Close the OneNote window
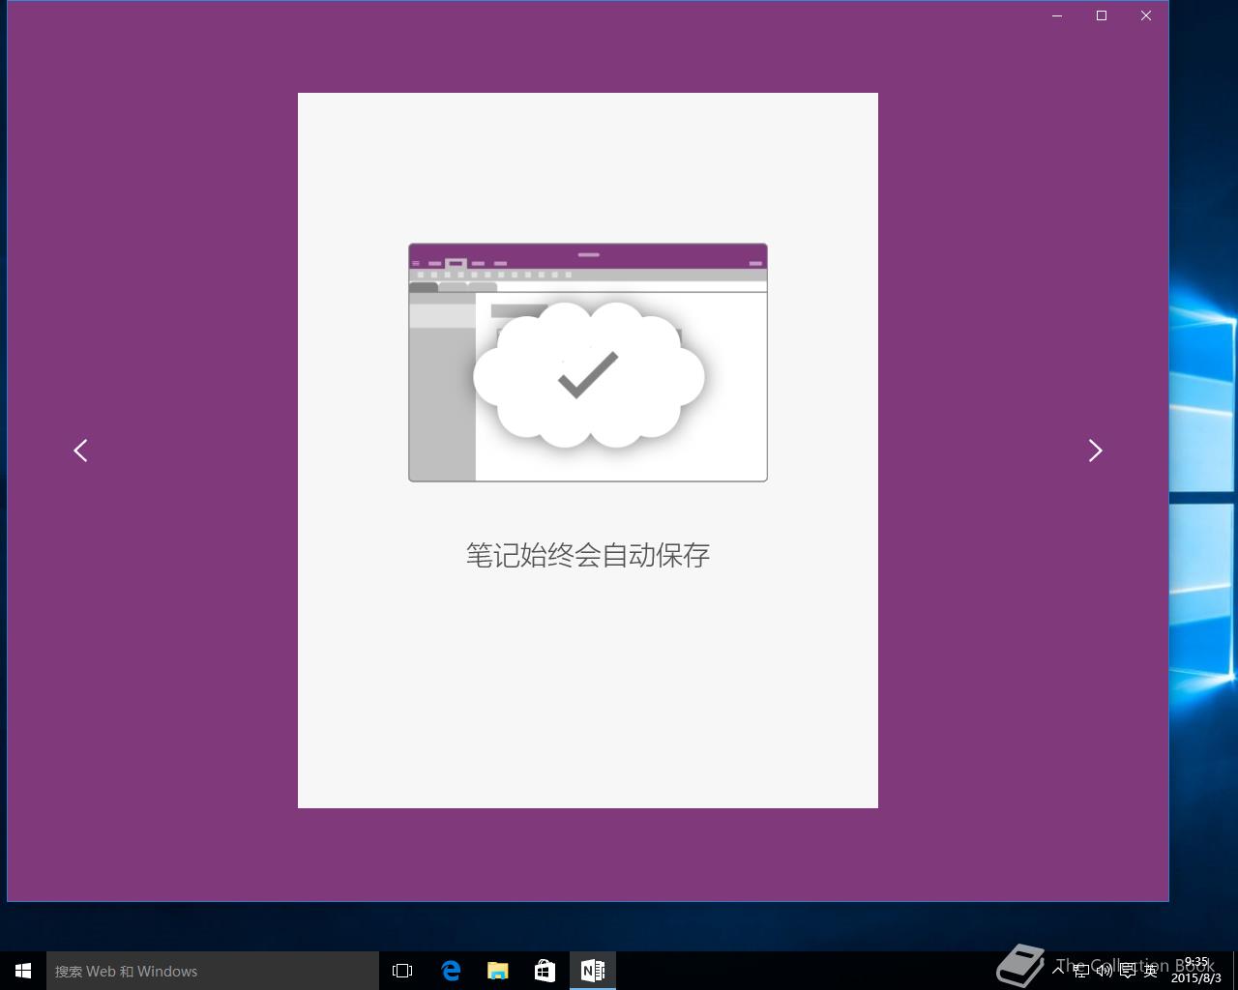The width and height of the screenshot is (1238, 990). pos(1146,15)
